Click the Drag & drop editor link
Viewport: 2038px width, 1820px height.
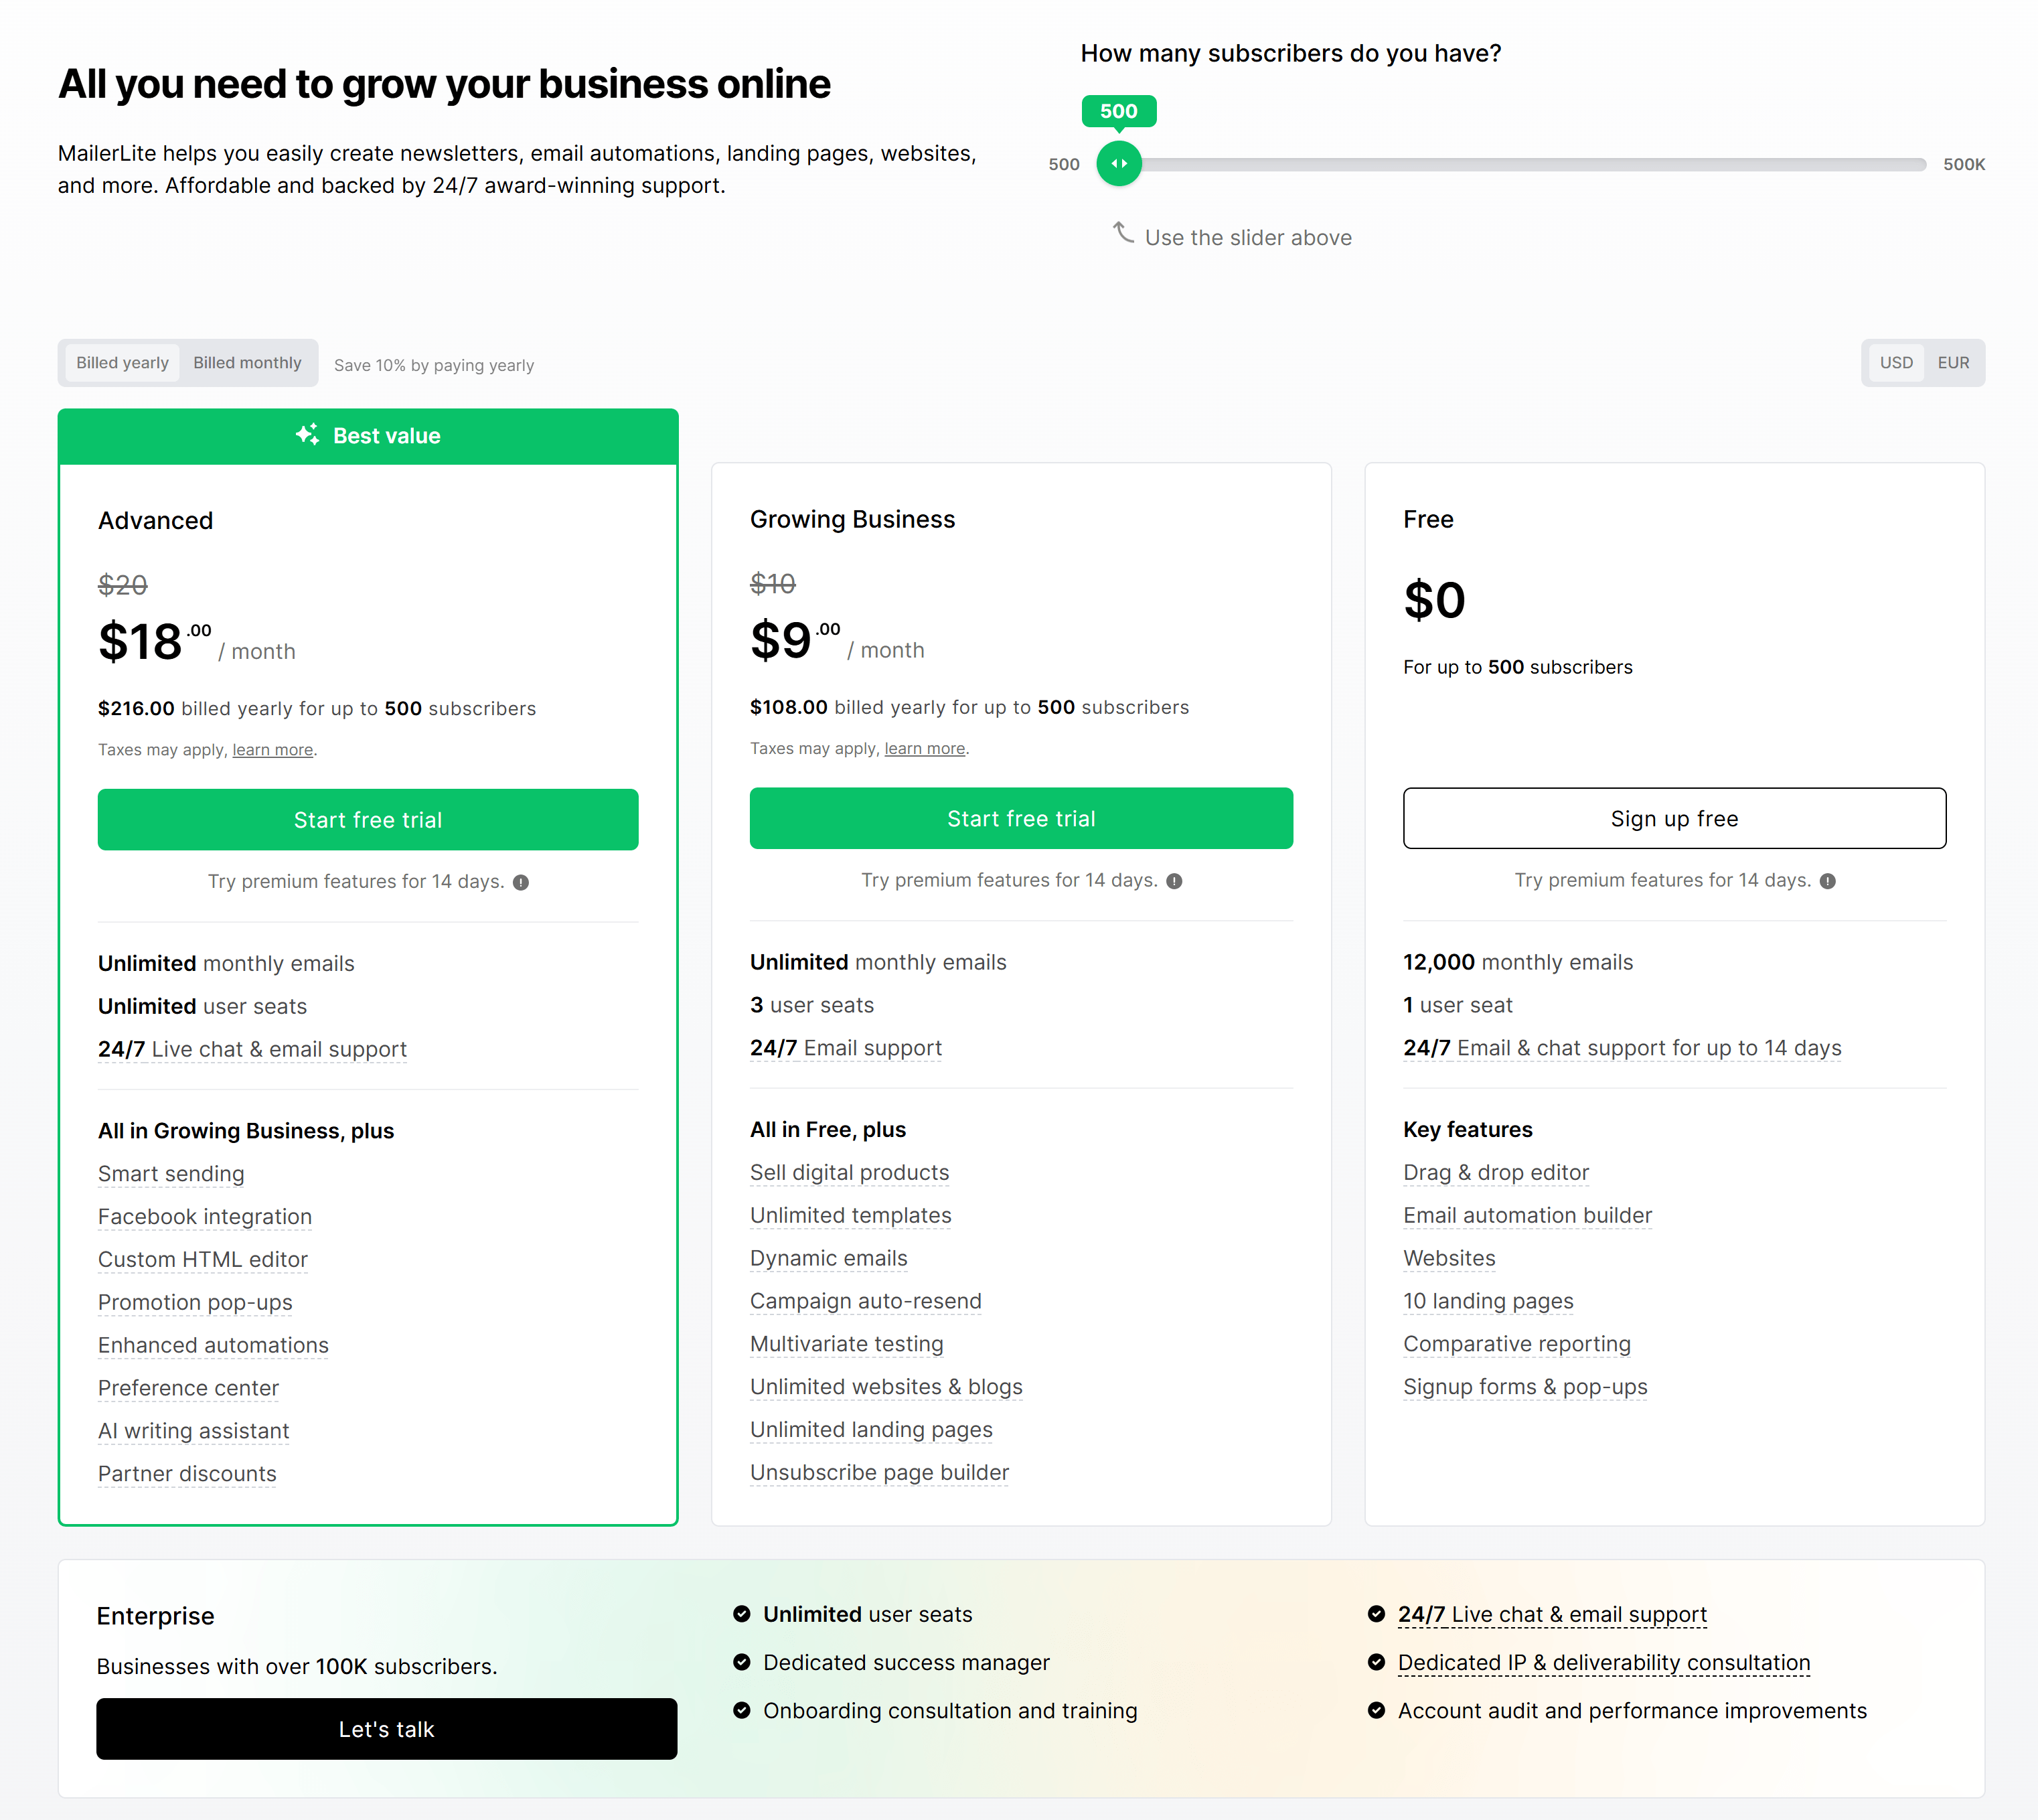1496,1172
